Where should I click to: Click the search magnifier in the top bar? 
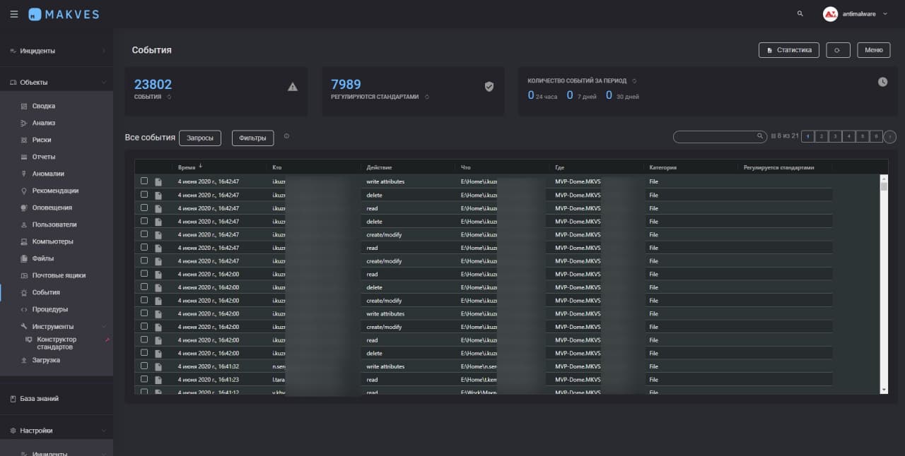coord(800,13)
